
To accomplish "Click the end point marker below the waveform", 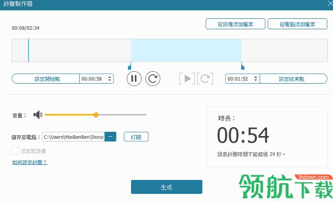I will [242, 66].
